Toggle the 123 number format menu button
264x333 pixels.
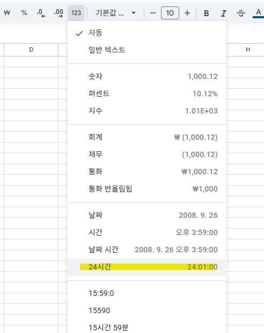(x=76, y=13)
